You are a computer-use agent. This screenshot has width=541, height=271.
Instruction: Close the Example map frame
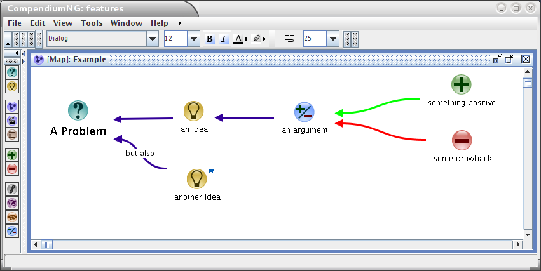tap(526, 59)
